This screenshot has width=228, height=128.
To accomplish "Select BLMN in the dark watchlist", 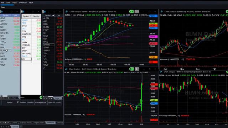I will tap(46, 27).
